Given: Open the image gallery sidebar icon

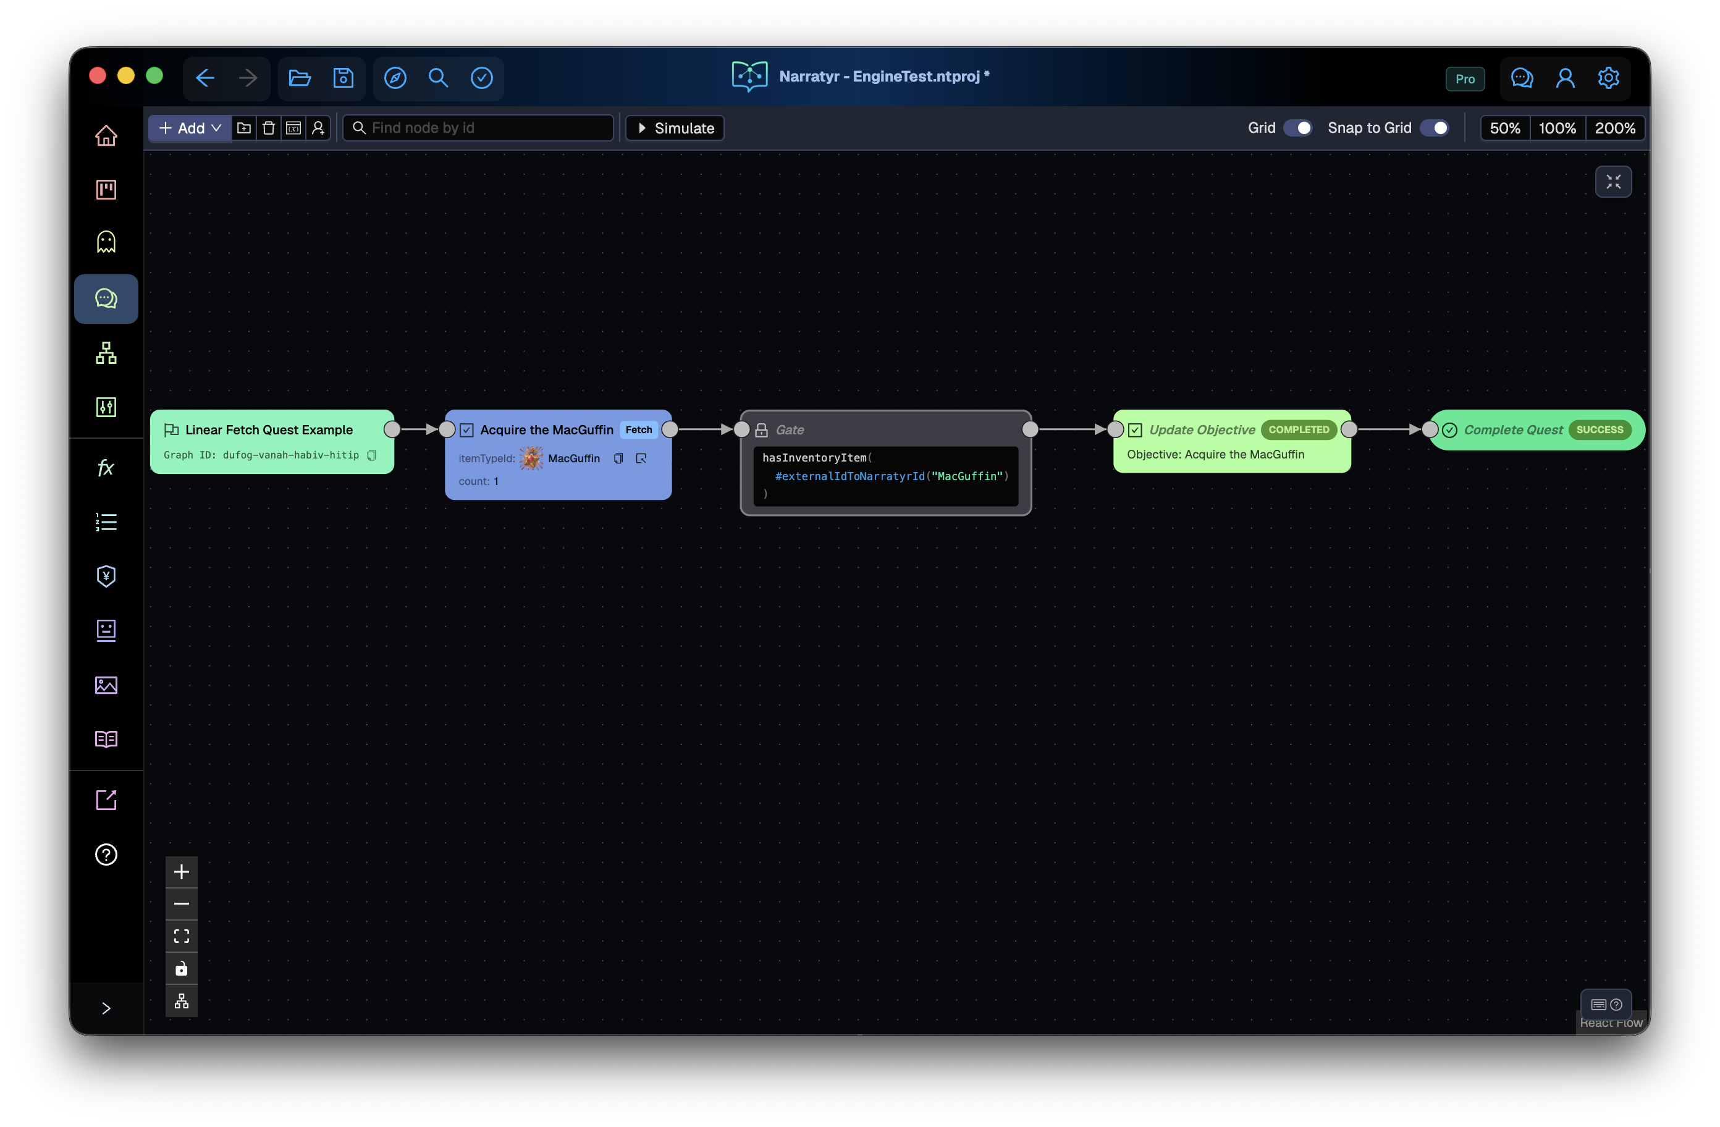Looking at the screenshot, I should 106,685.
